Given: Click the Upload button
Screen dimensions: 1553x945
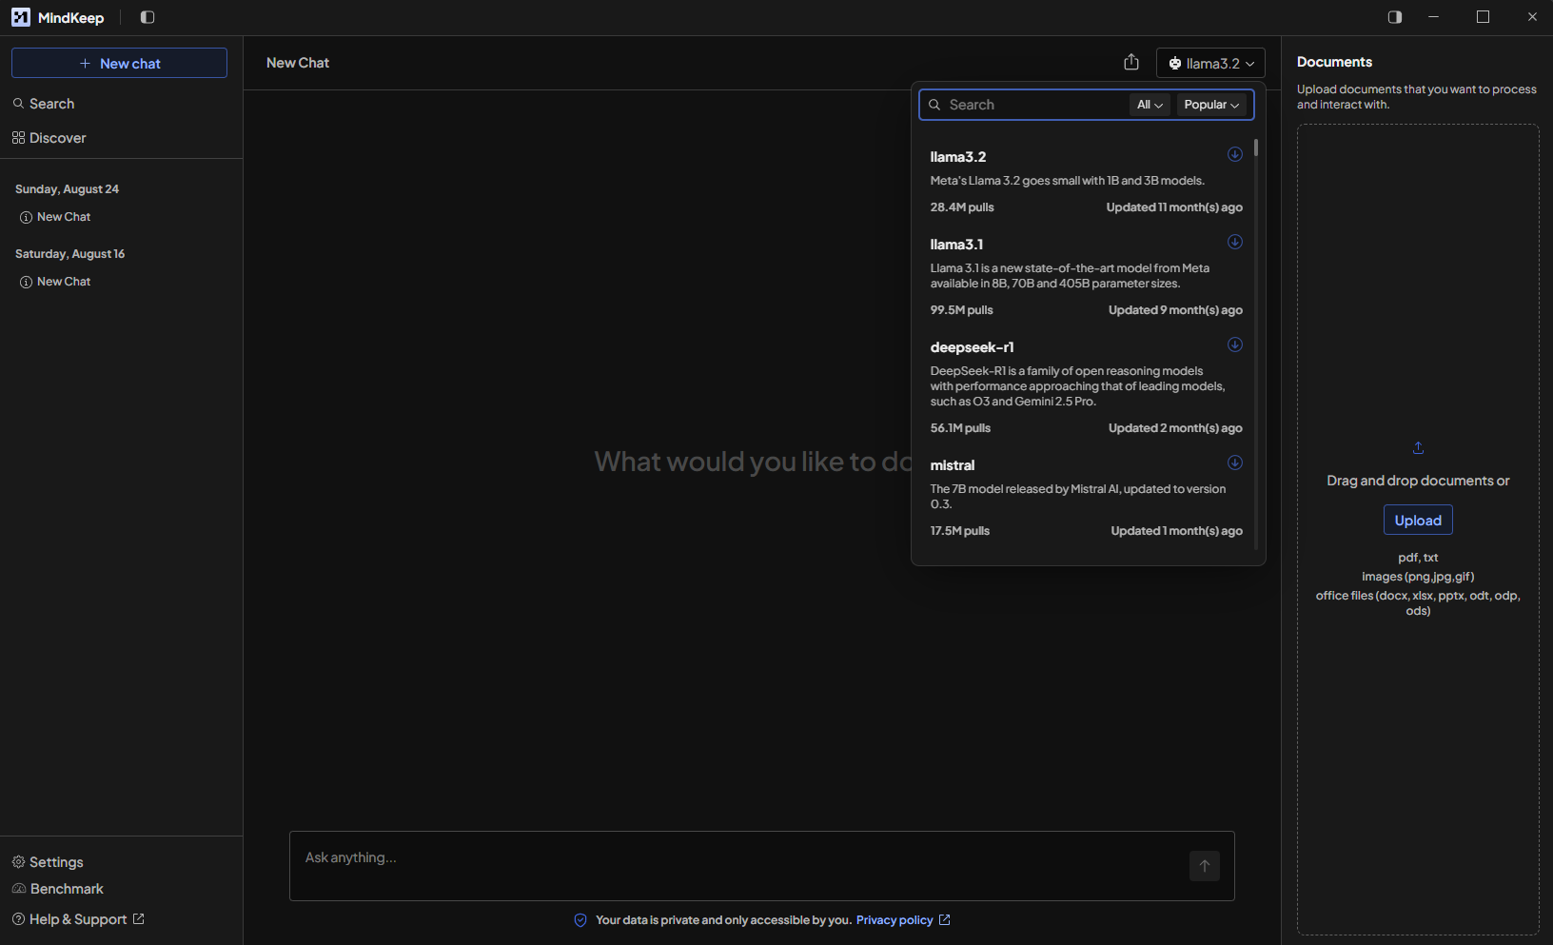Looking at the screenshot, I should [x=1418, y=521].
